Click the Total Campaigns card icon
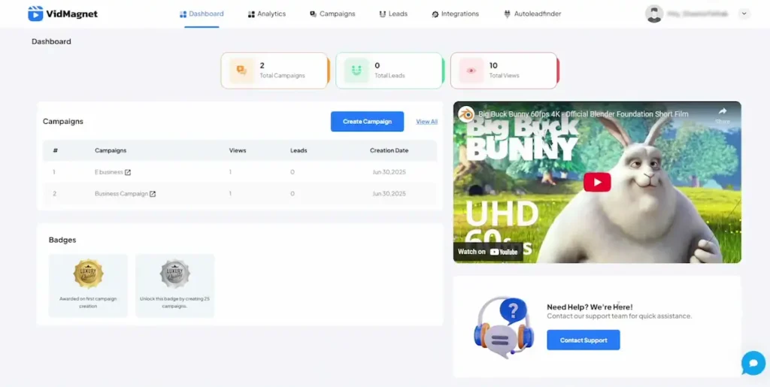 [x=241, y=71]
